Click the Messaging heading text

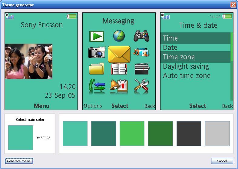[x=118, y=21]
